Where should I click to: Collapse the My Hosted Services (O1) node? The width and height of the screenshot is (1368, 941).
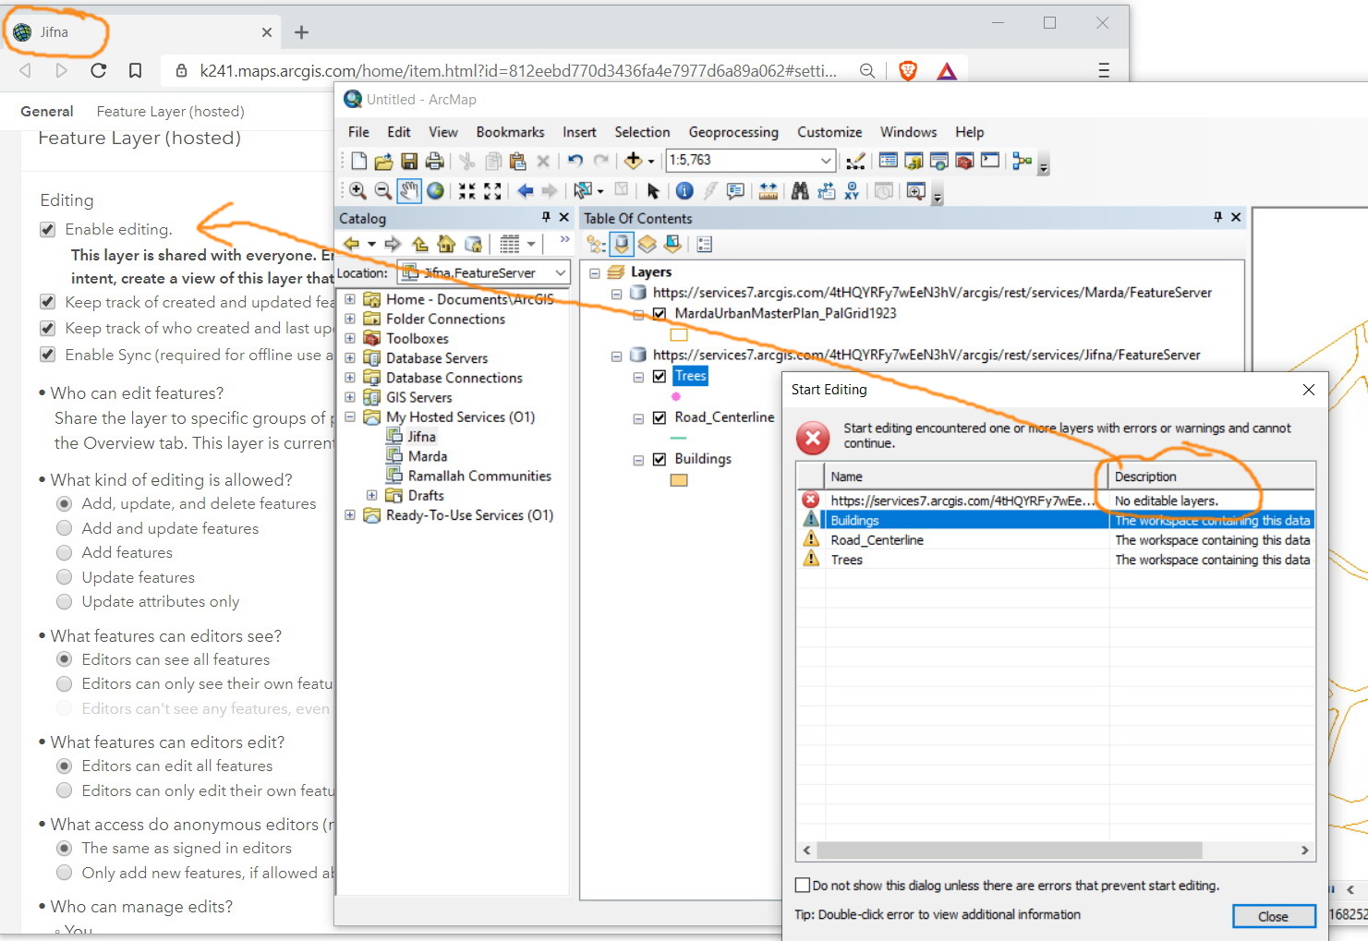(350, 416)
